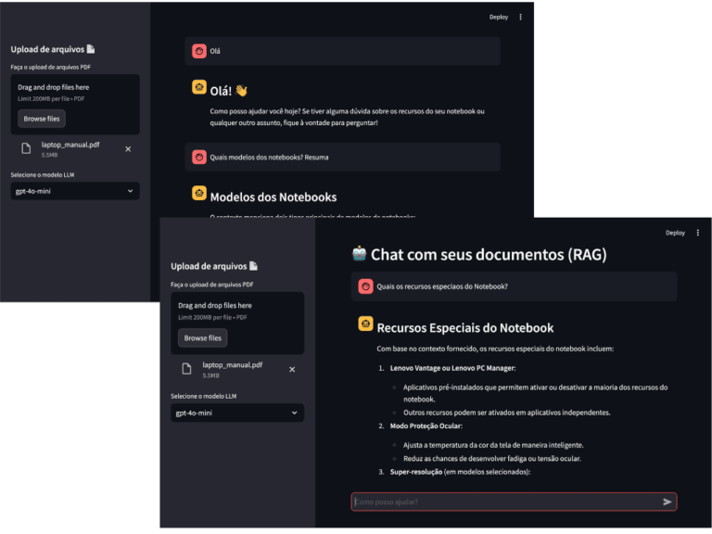712x534 pixels.
Task: Click the assistant avatar beside 'Recursos Especiais do Notebook'
Action: click(x=365, y=324)
